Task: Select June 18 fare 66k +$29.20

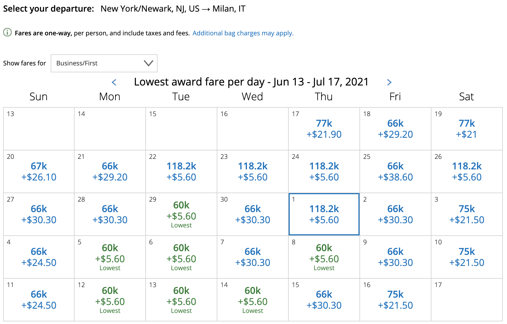Action: click(395, 129)
